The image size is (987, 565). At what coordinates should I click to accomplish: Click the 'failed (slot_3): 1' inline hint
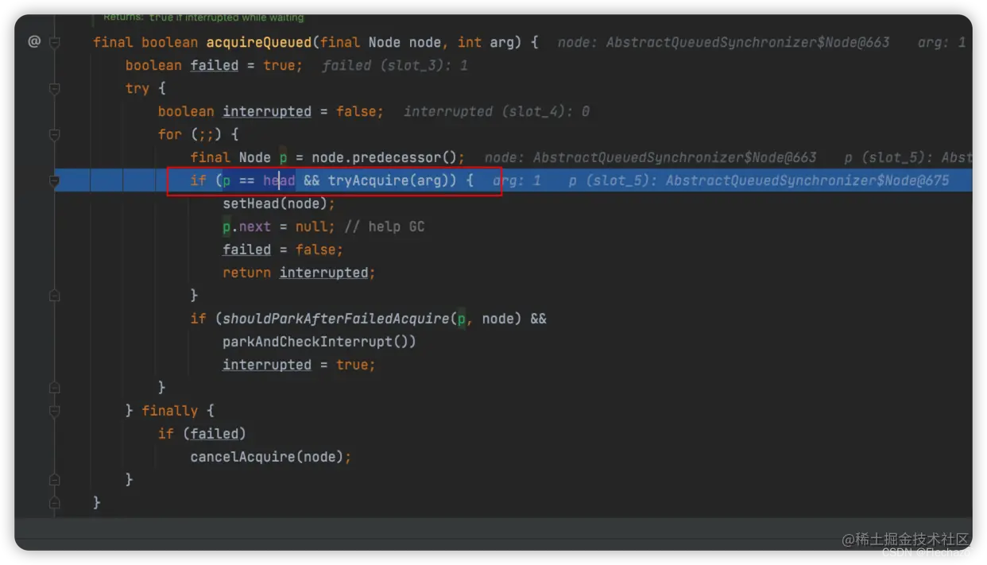pos(395,65)
